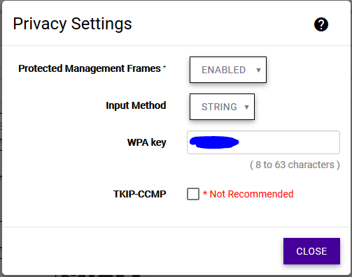
Task: Click the Protected Management Frames label
Action: 90,68
